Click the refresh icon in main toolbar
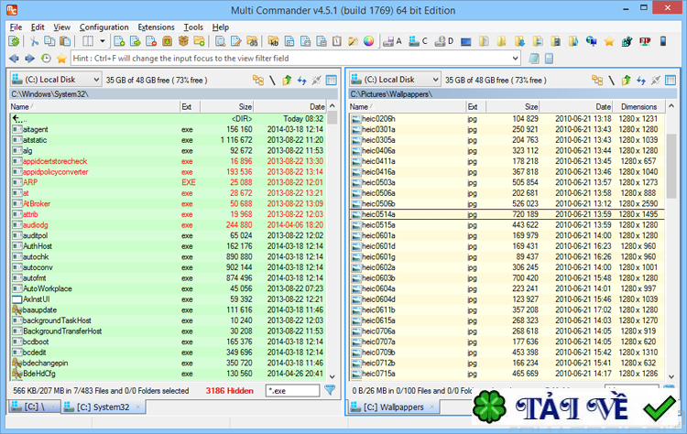The image size is (687, 434). click(x=14, y=42)
